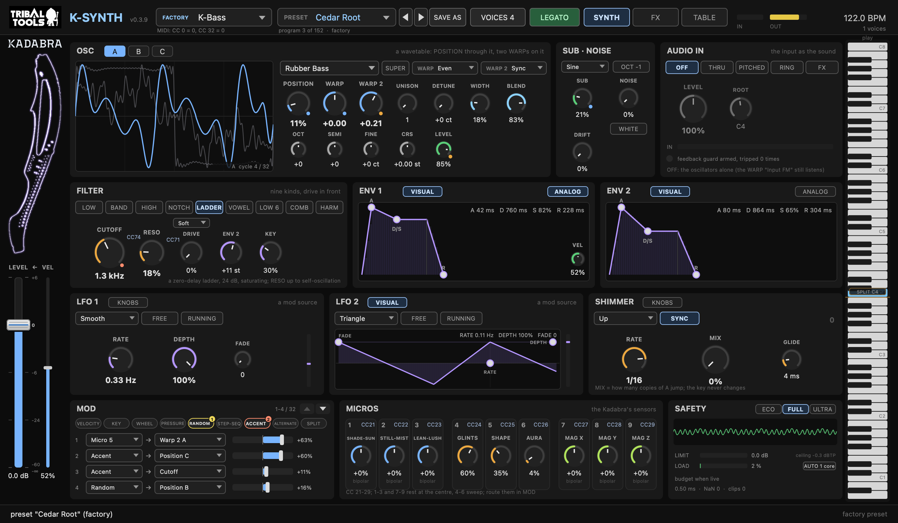Open the WARP 2 Sync dropdown
The width and height of the screenshot is (898, 523).
point(513,68)
